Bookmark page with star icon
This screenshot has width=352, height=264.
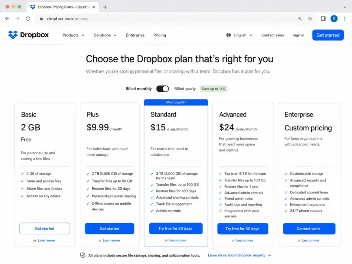click(310, 19)
